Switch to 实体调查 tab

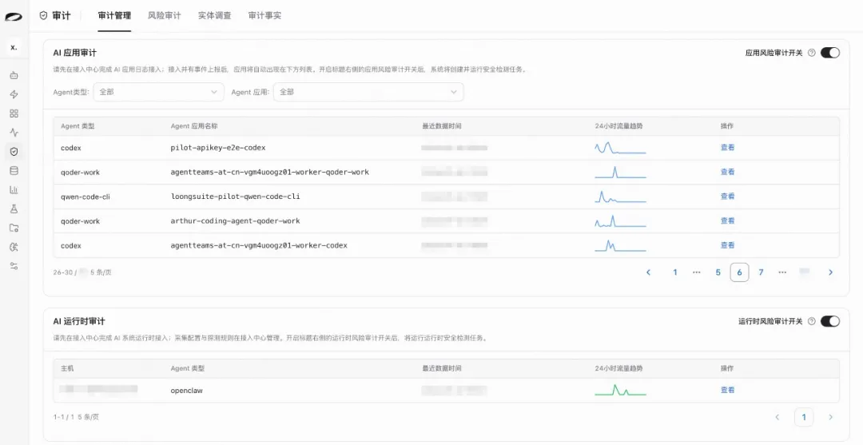pyautogui.click(x=215, y=15)
